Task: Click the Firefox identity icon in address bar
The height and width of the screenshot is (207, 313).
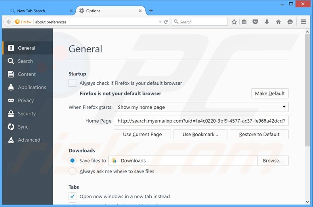Action: pos(17,22)
